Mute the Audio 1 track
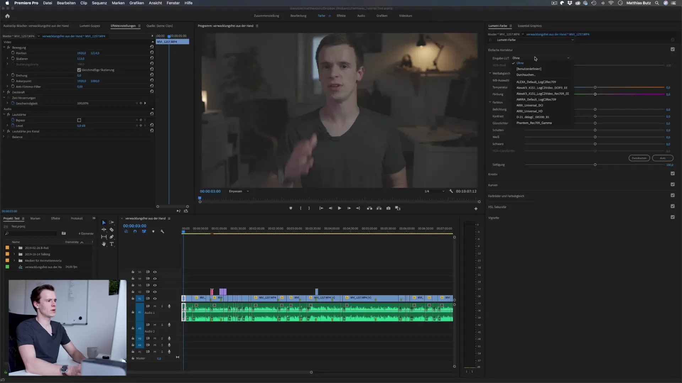This screenshot has width=682, height=383. 155,306
